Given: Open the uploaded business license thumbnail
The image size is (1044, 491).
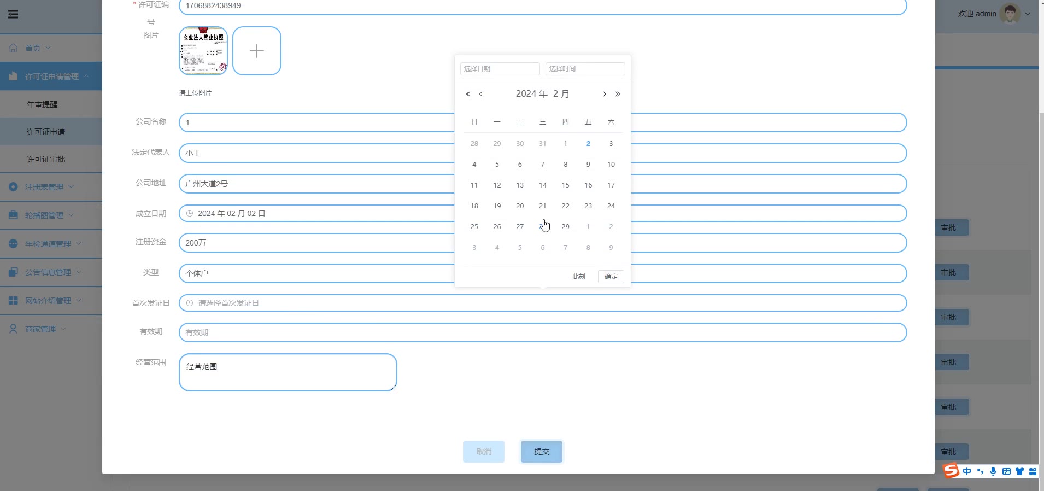Looking at the screenshot, I should pos(203,51).
